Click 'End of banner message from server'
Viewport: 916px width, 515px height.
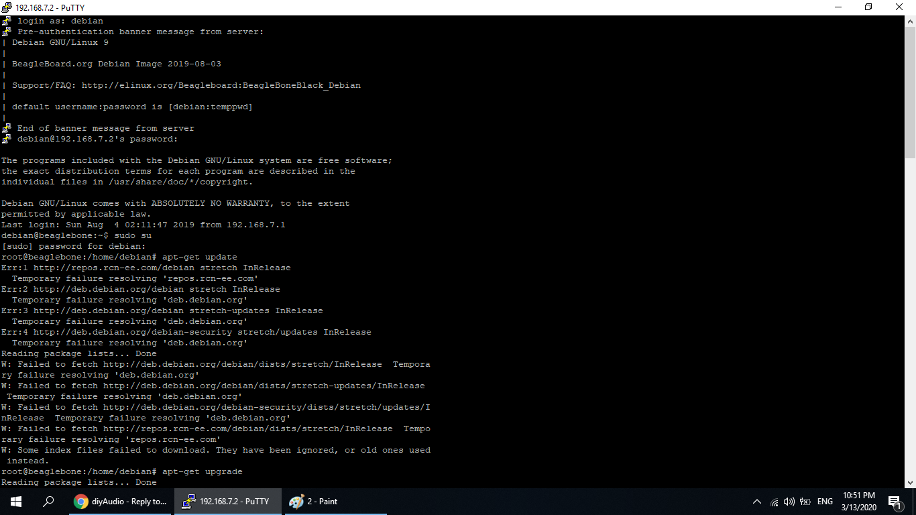[106, 128]
